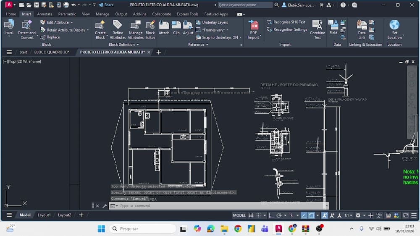Click the Open file icon in quick access
Image resolution: width=420 pixels, height=236 pixels.
click(x=29, y=5)
